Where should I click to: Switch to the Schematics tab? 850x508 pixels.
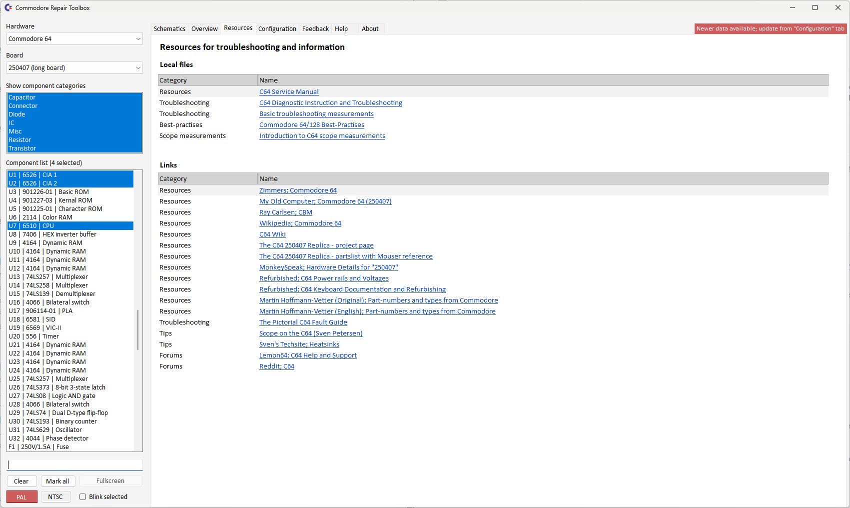[169, 29]
